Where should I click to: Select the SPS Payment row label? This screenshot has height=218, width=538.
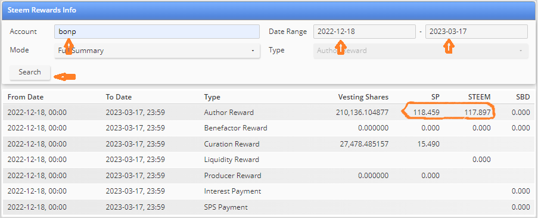226,207
